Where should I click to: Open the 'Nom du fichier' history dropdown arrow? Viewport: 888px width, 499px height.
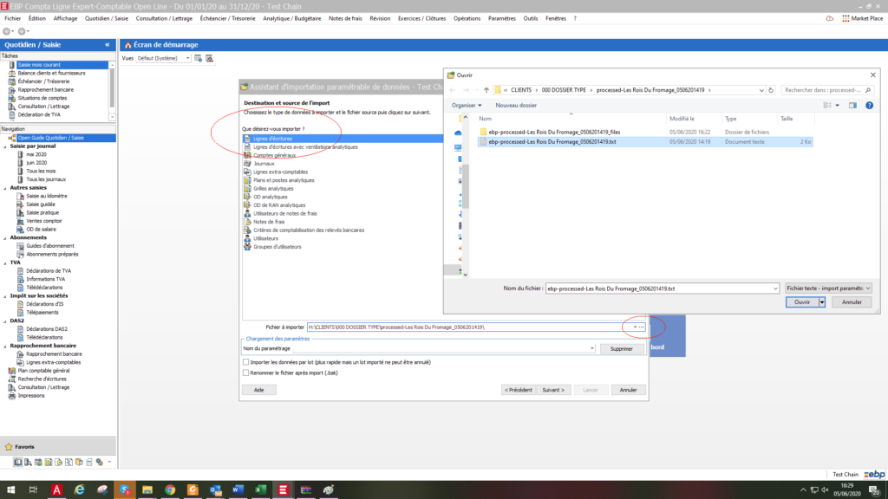(x=774, y=288)
